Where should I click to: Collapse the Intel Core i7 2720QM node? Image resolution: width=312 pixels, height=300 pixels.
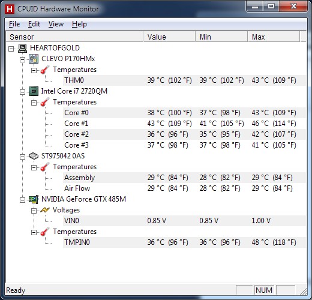pyautogui.click(x=22, y=92)
